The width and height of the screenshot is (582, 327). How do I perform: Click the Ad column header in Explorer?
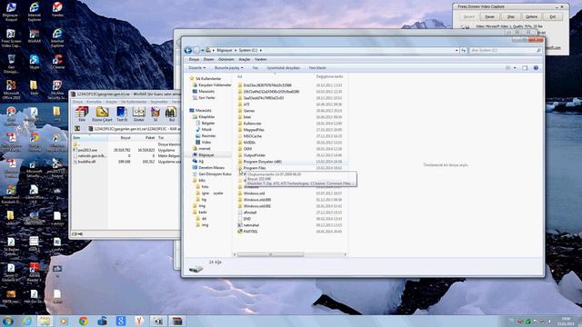coord(239,76)
